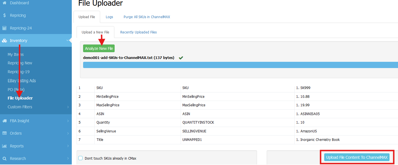Click Upload File Content To ChannelMAX
The width and height of the screenshot is (398, 165).
coord(357,157)
